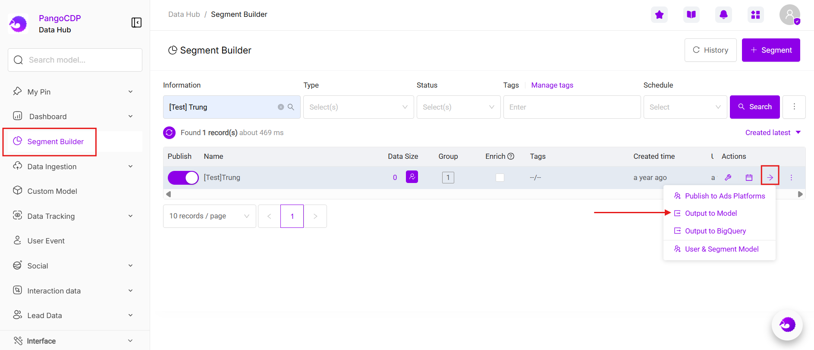Open the floating PangoCDP assistant button

(787, 325)
